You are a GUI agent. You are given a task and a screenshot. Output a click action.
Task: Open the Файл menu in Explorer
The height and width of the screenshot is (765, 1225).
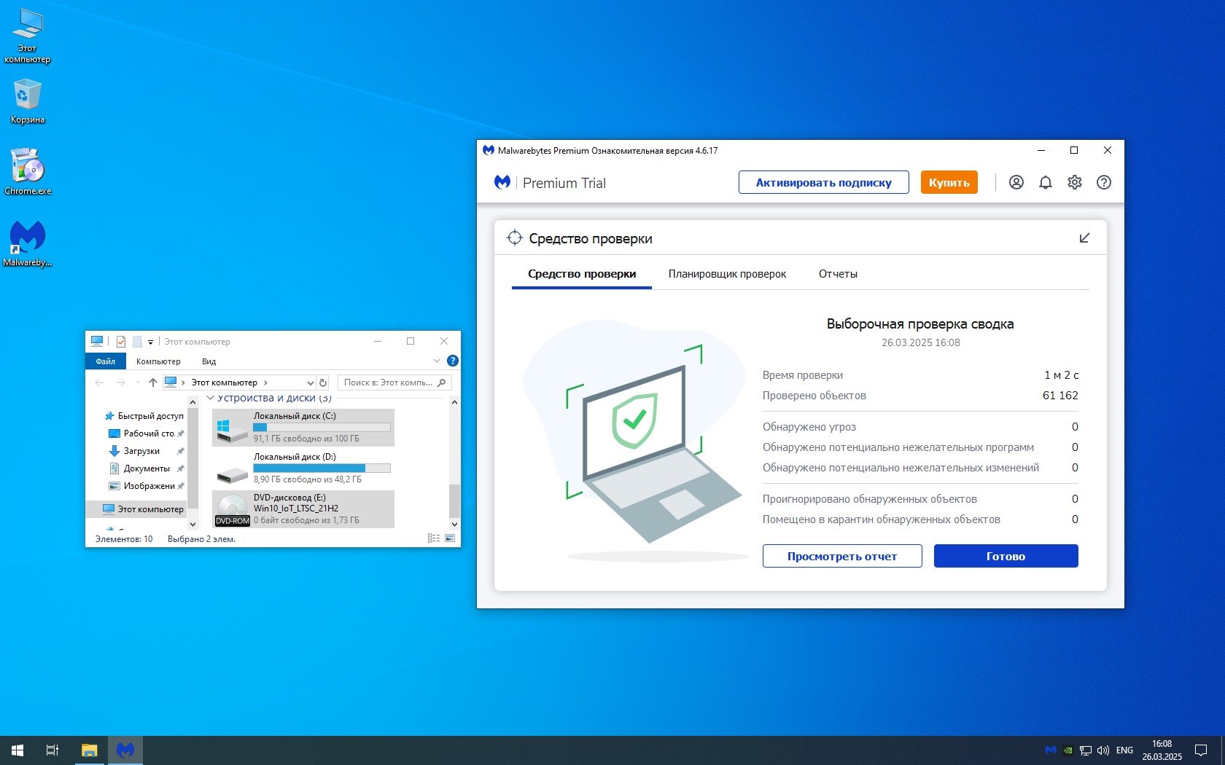[x=105, y=361]
